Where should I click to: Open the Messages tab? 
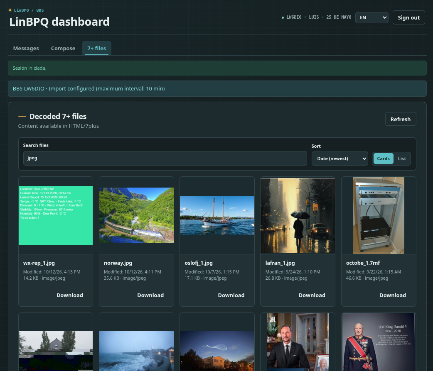(26, 48)
